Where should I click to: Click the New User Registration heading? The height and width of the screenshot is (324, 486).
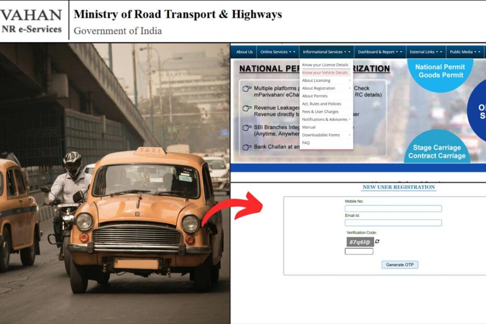pos(399,187)
